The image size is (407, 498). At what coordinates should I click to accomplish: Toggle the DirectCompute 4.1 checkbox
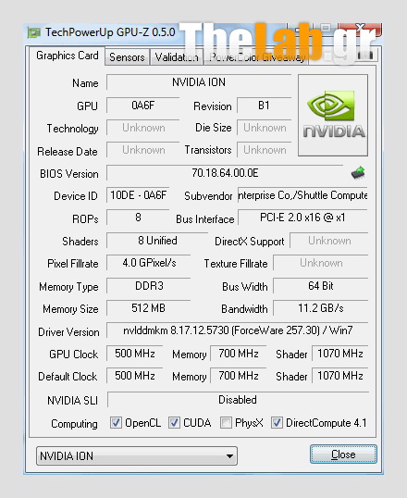point(277,423)
